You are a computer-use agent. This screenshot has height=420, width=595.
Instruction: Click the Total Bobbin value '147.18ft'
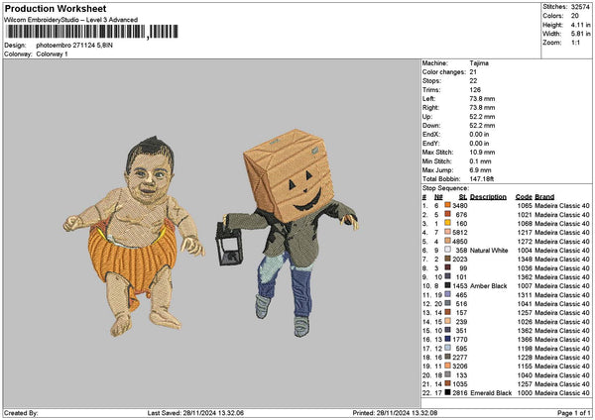pos(482,179)
